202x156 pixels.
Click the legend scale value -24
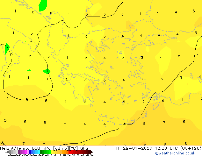[33, 155]
